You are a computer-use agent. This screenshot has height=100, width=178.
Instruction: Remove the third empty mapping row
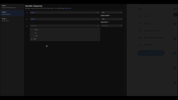pyautogui.click(x=27, y=26)
